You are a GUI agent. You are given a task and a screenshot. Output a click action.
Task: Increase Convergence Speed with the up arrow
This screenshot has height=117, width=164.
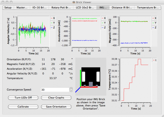(x=71, y=89)
